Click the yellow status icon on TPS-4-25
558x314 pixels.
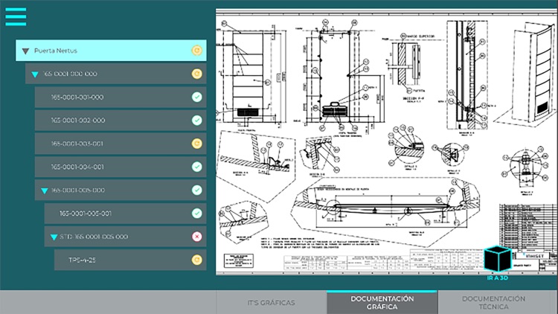point(197,260)
